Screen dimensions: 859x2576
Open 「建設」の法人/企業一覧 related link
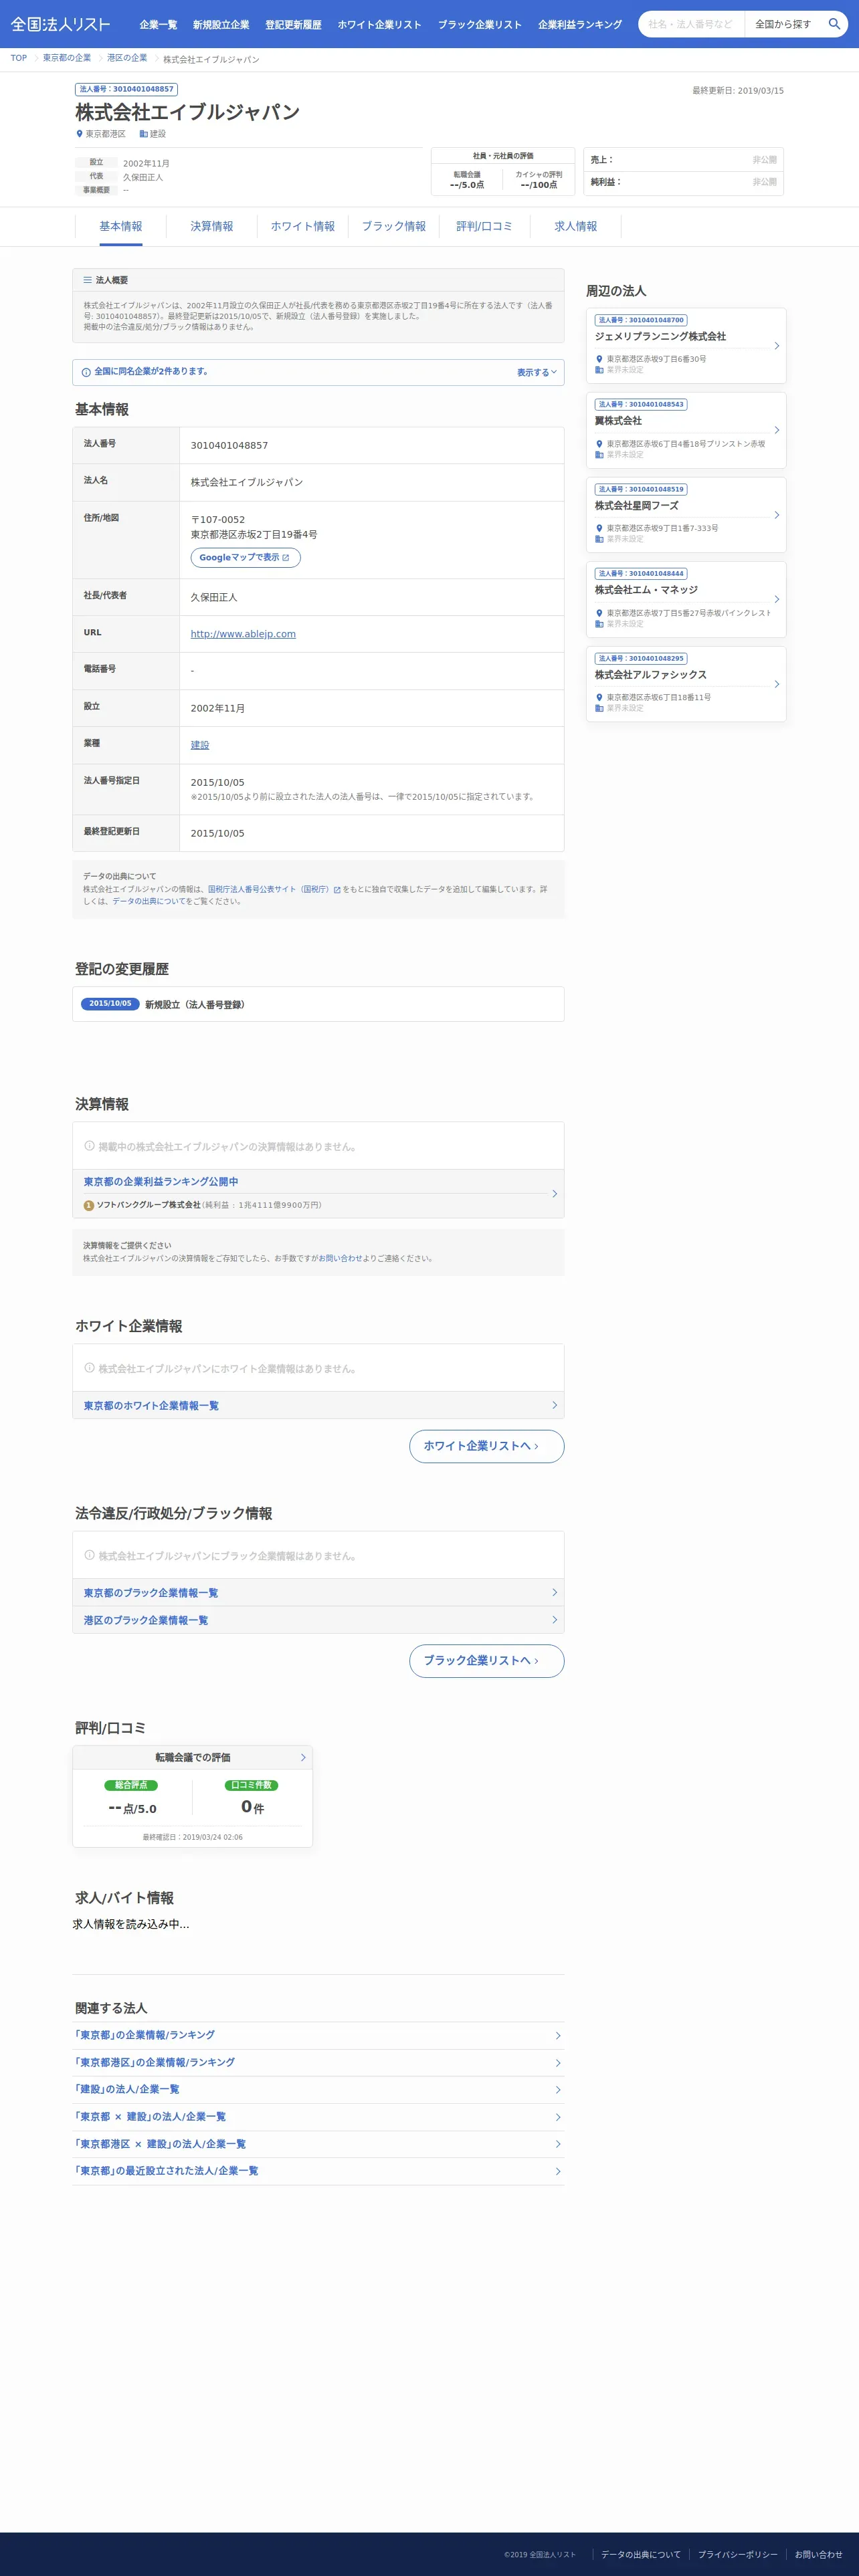tap(318, 2089)
